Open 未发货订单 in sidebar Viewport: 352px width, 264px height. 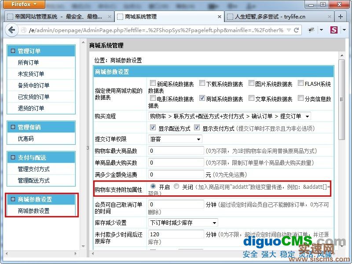[x=31, y=74]
